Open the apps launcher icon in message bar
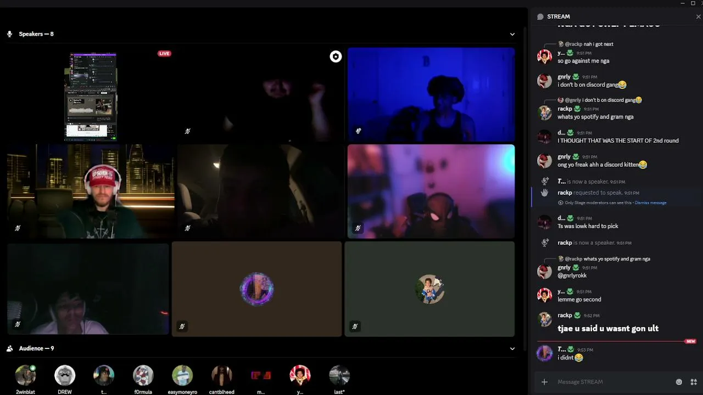The width and height of the screenshot is (703, 395). (694, 382)
